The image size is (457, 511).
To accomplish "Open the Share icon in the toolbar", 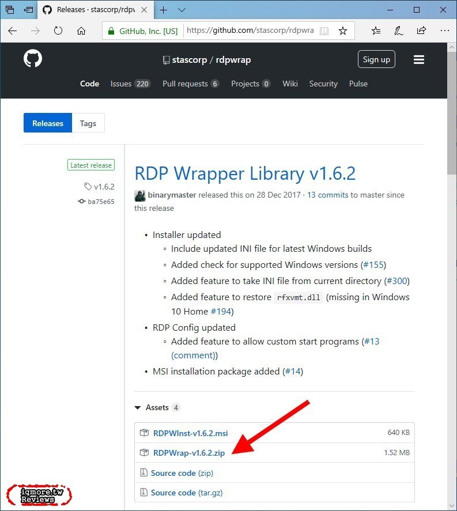I will [x=421, y=31].
